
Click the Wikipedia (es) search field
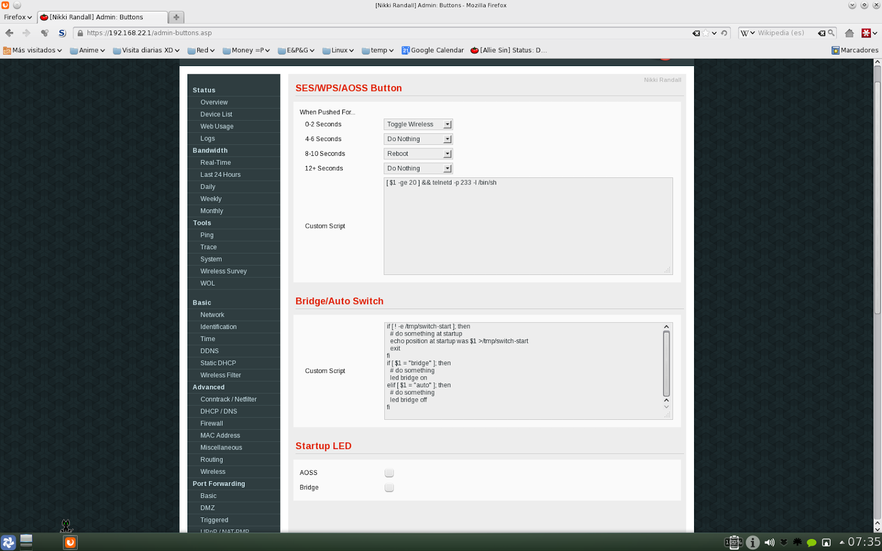787,33
